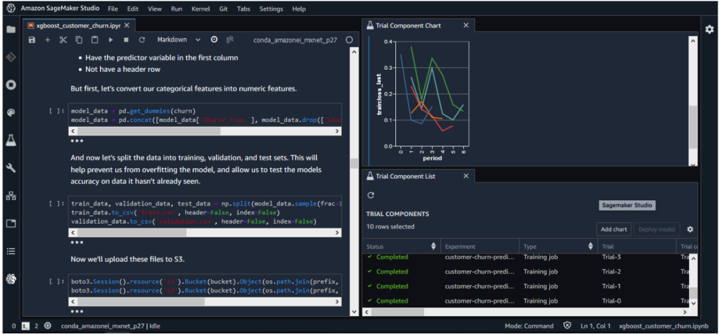This screenshot has width=719, height=334.
Task: Expand collapsed output under np.split cell
Action: [x=77, y=242]
